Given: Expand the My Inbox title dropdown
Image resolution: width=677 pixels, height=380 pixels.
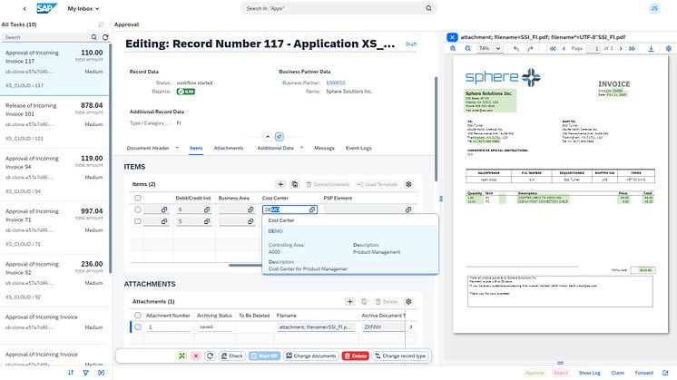Looking at the screenshot, I should [99, 8].
